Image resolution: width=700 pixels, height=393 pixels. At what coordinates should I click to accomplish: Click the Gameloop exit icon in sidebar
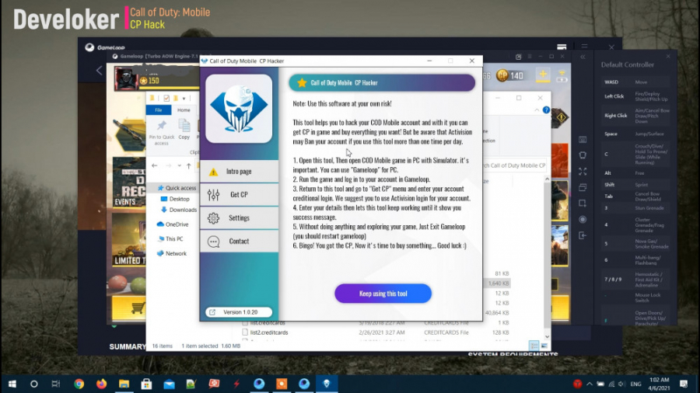click(x=583, y=235)
